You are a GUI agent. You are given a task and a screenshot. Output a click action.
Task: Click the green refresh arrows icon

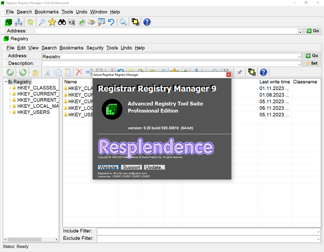pos(31,22)
